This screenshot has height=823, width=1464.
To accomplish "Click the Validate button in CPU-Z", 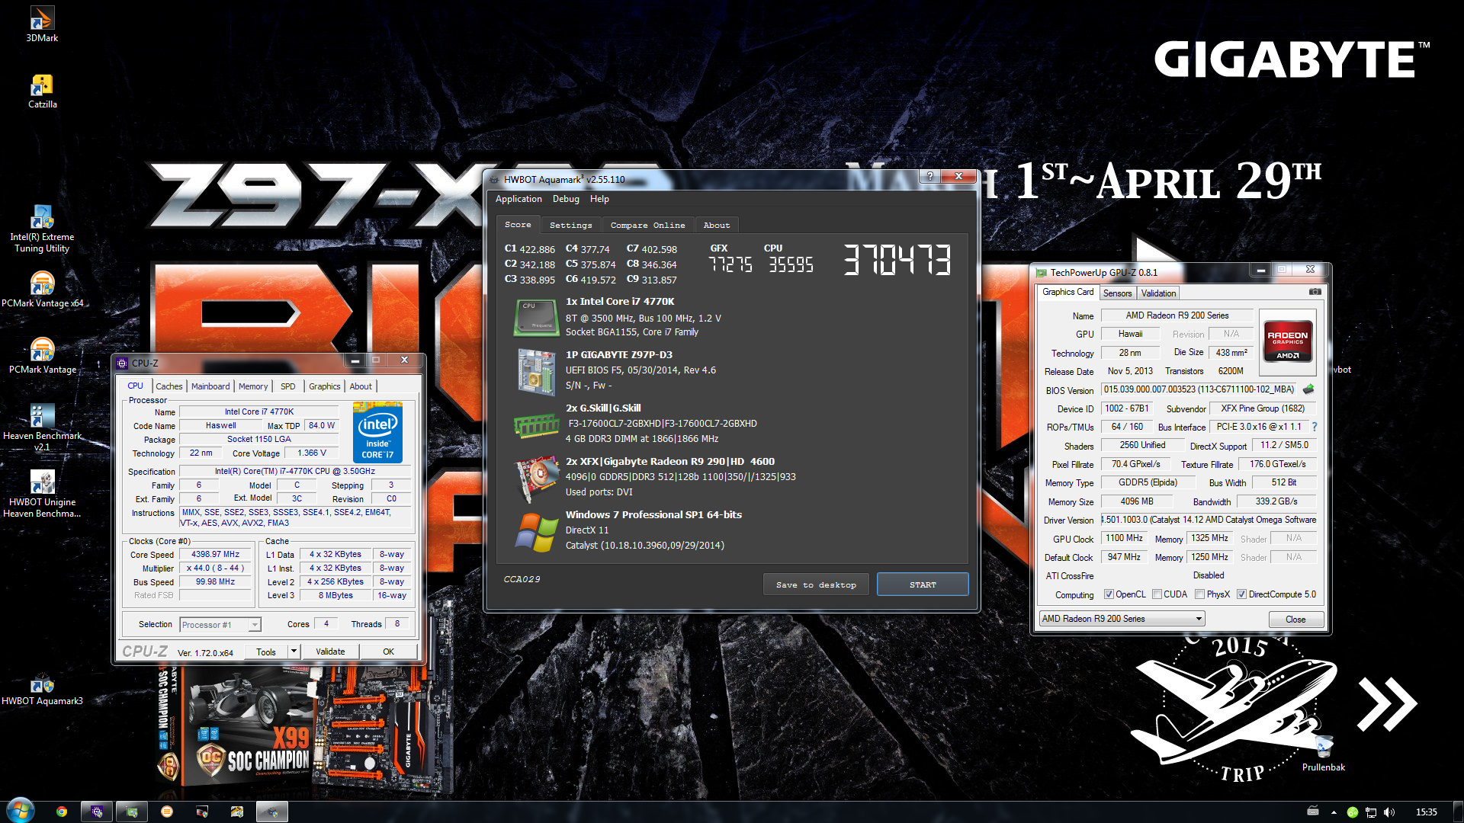I will [x=330, y=652].
